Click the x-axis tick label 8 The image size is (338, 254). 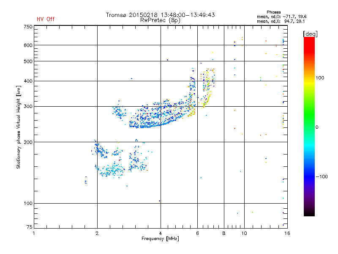224,233
